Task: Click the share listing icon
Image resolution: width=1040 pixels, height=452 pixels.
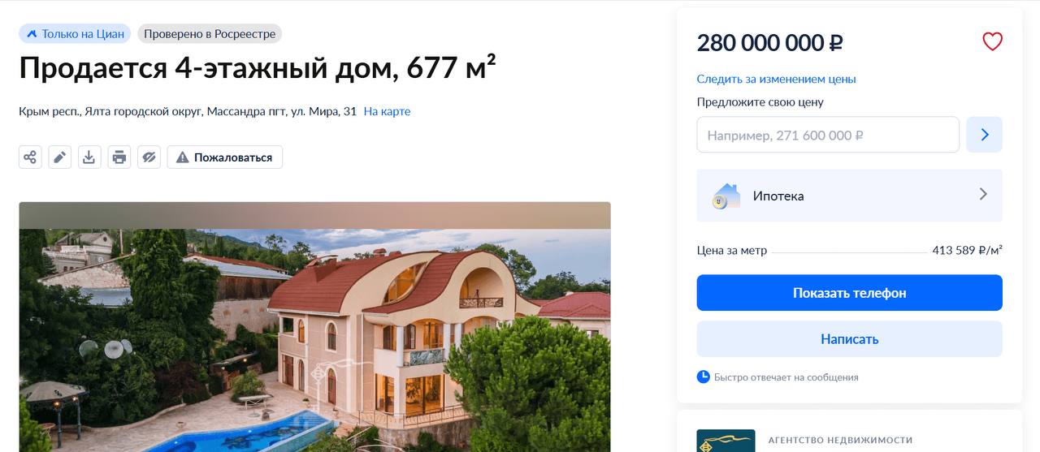Action: point(30,157)
